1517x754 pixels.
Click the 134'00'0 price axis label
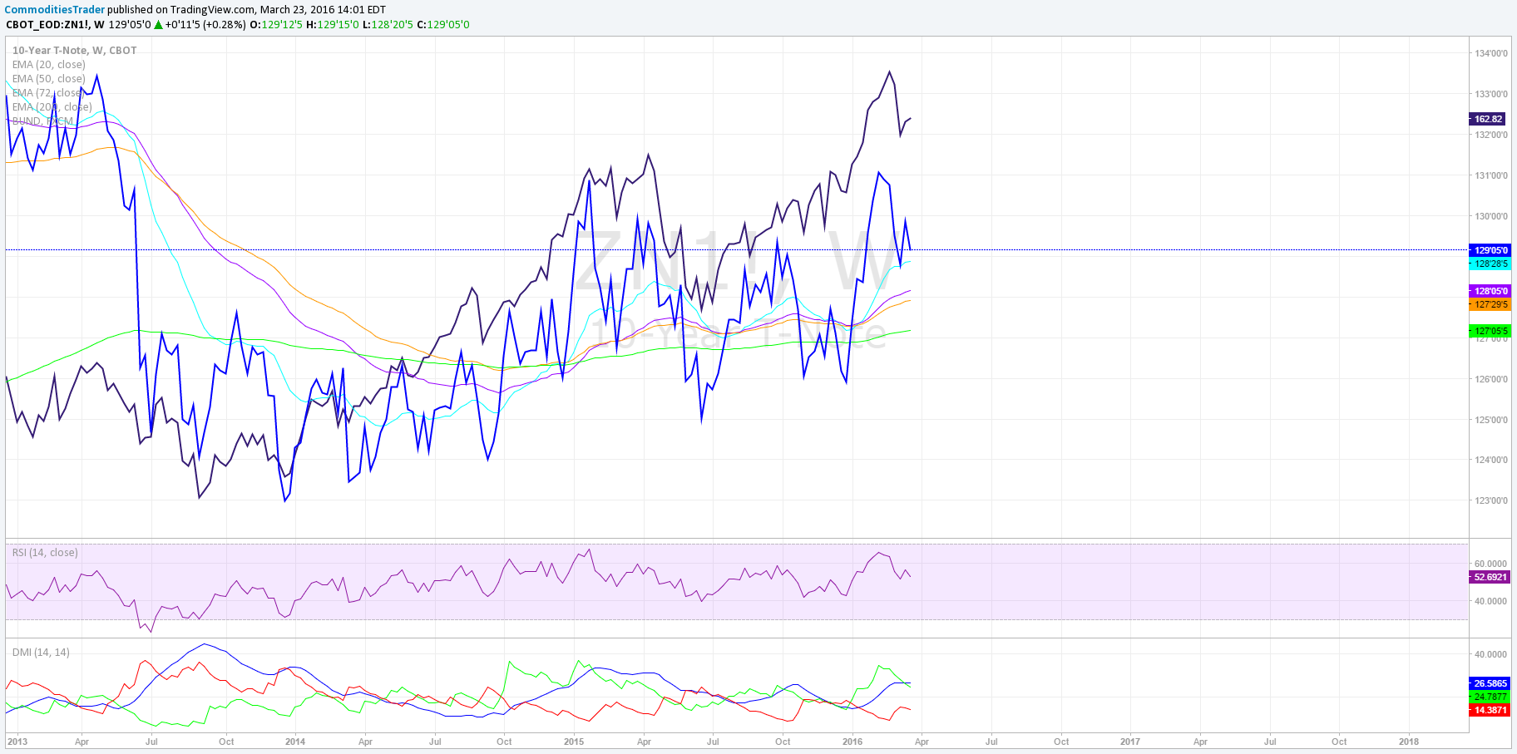1491,53
